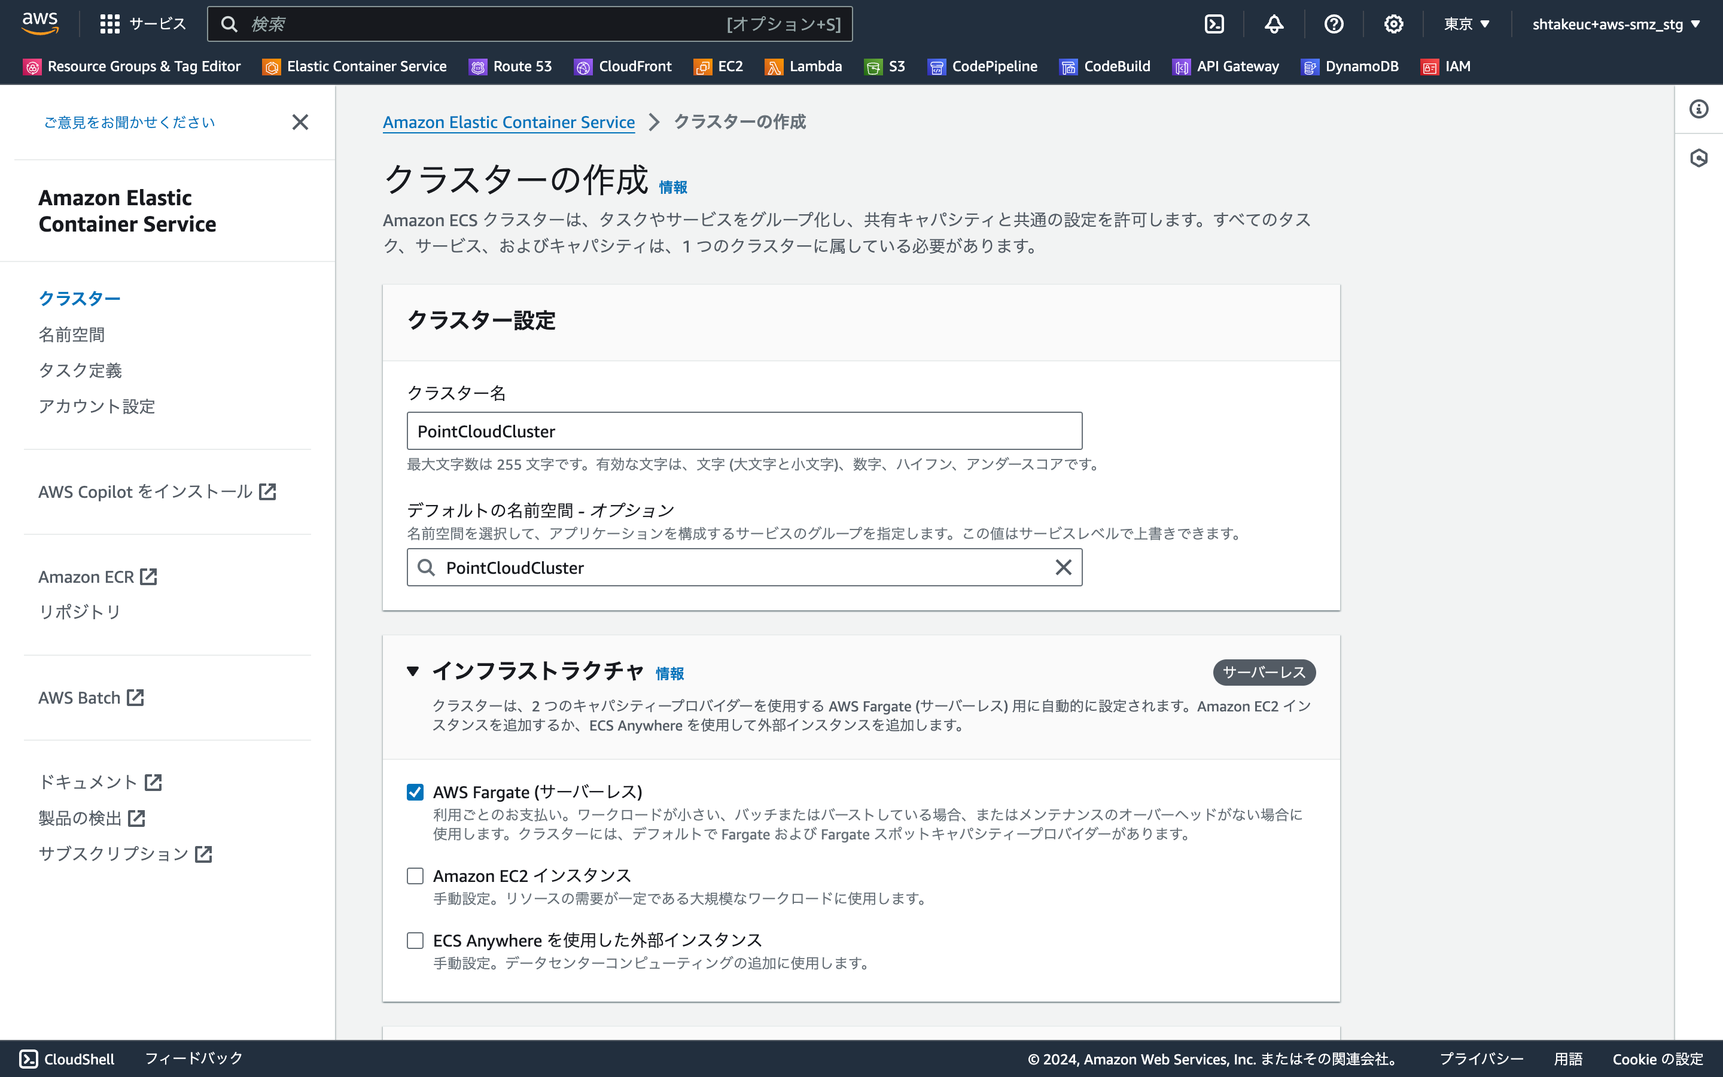This screenshot has height=1077, width=1723.
Task: Click ご意見をお聞かせください feedback link
Action: (130, 122)
